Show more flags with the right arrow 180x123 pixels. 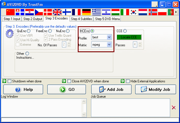[x=176, y=12]
